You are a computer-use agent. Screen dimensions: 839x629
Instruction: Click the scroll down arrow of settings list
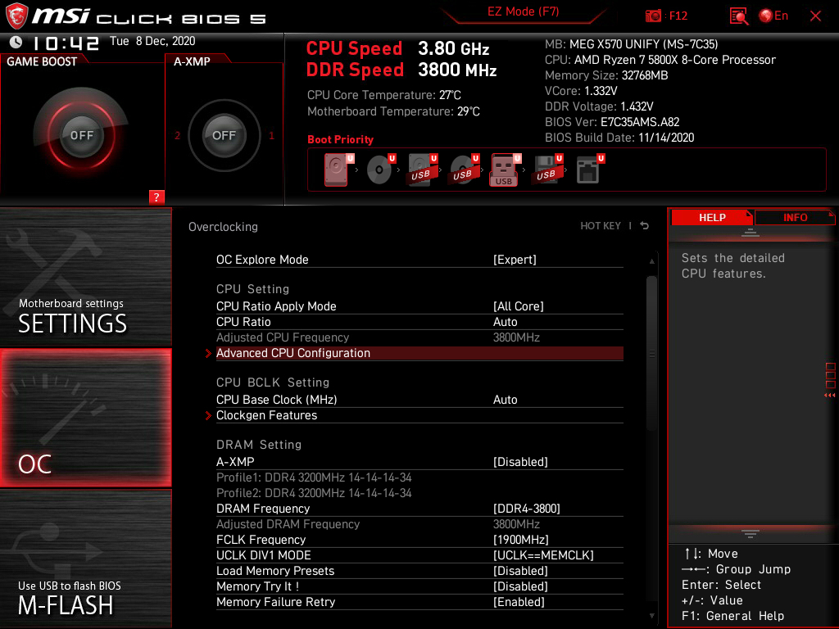point(651,616)
